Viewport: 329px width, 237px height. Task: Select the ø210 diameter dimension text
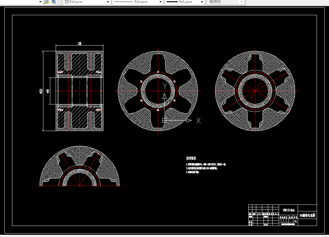pyautogui.click(x=41, y=91)
